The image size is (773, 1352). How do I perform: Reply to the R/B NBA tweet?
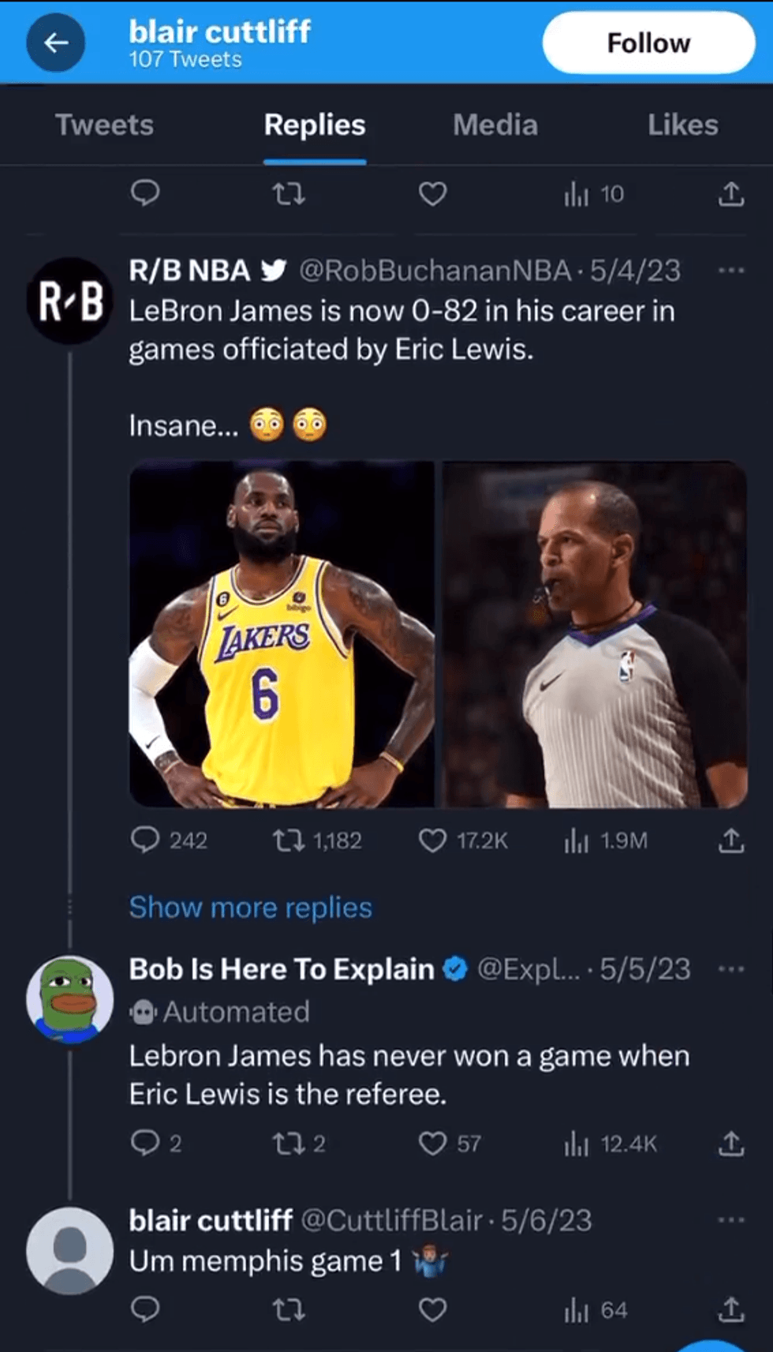click(145, 841)
